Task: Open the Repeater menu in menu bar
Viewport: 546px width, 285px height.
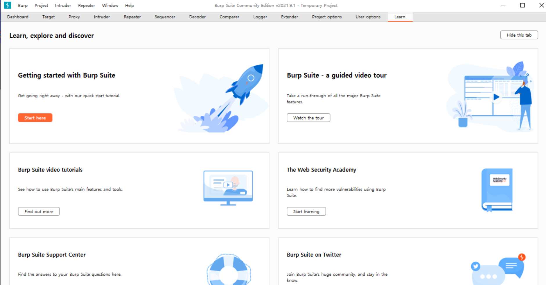Action: point(87,6)
